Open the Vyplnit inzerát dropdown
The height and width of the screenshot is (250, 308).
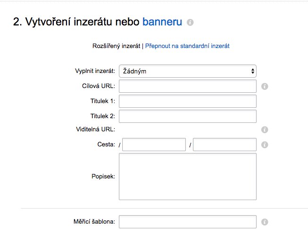(188, 71)
